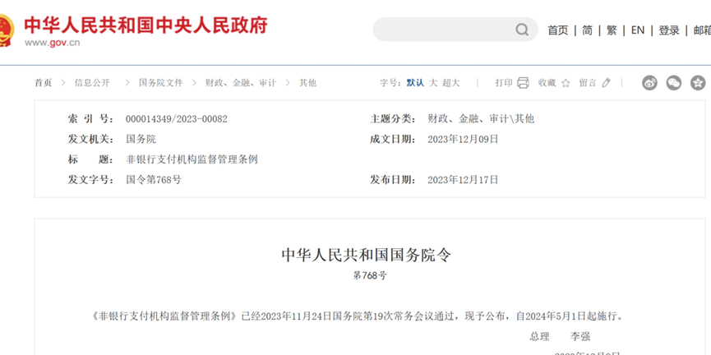Image resolution: width=711 pixels, height=355 pixels.
Task: Click the 索 引 号 field label
Action: pos(90,119)
